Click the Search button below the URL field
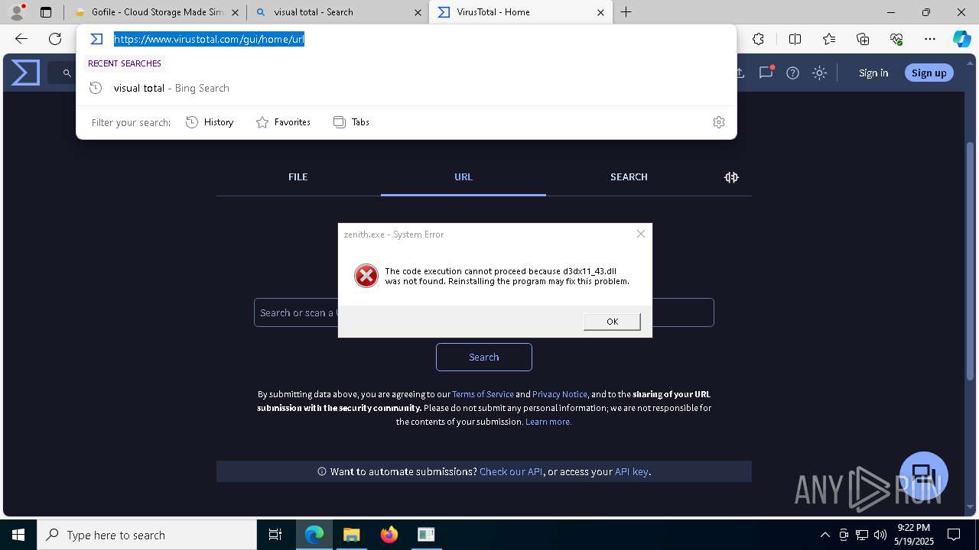Screen dimensions: 979x550 (x=483, y=357)
